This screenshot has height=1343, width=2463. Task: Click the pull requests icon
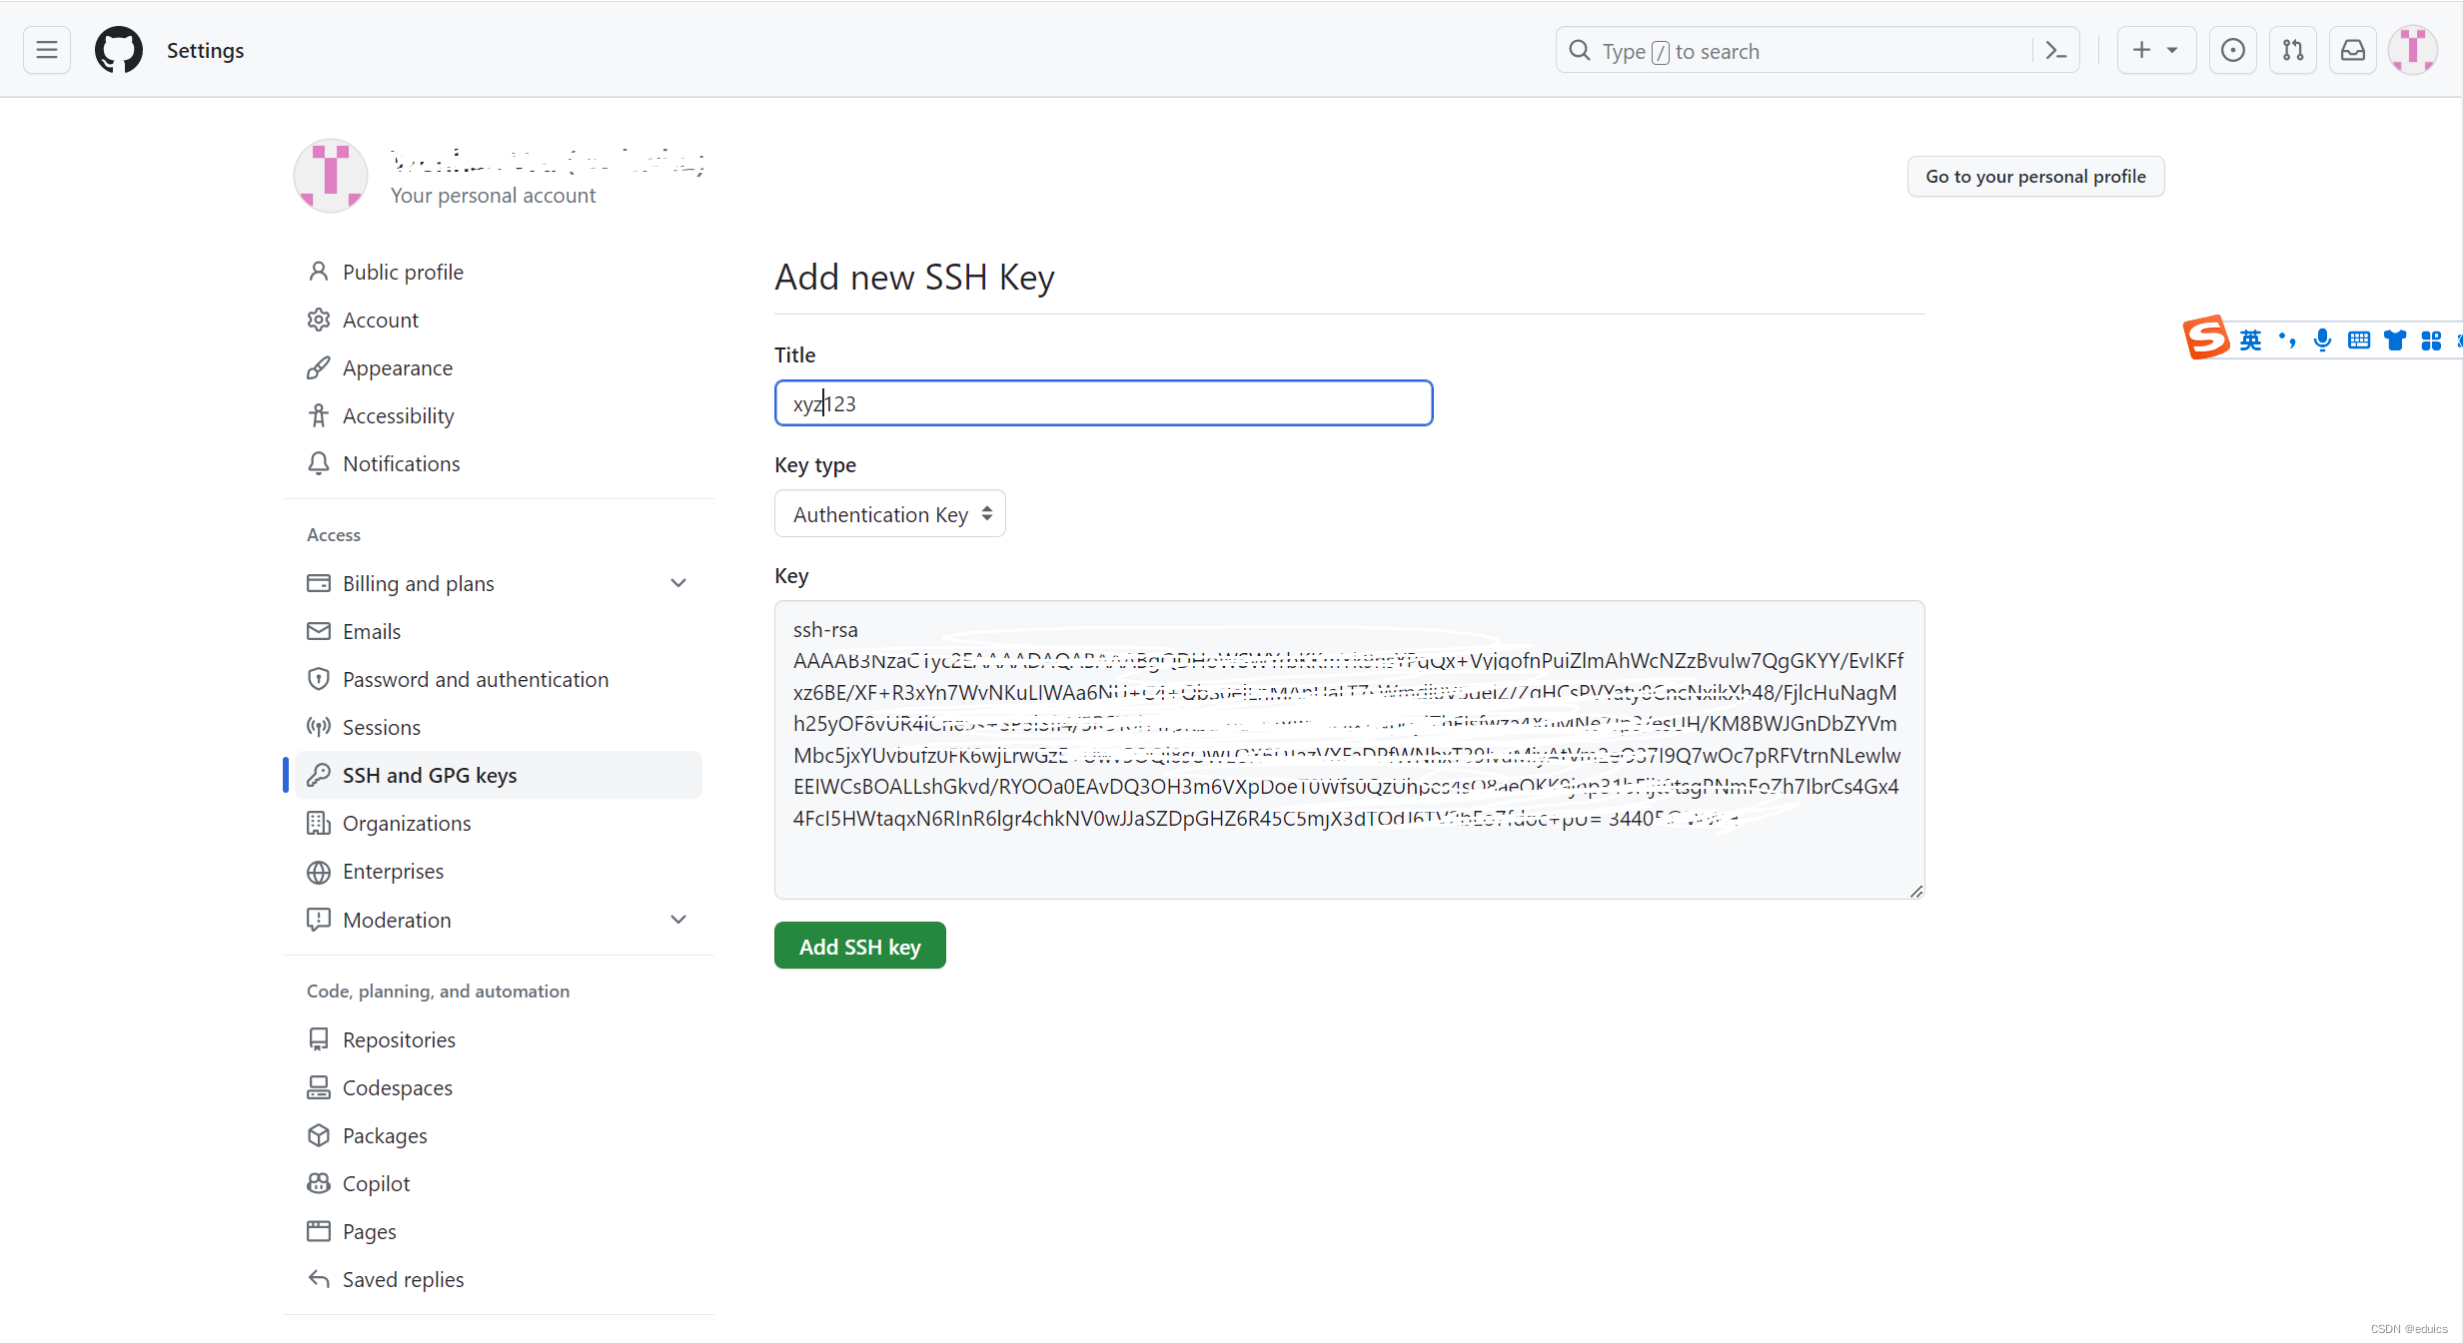click(x=2292, y=50)
